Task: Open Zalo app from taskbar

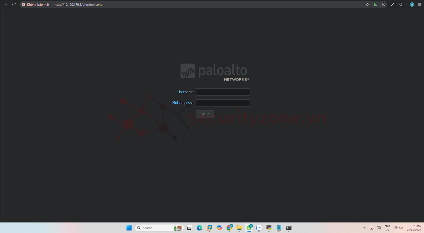Action: (259, 228)
